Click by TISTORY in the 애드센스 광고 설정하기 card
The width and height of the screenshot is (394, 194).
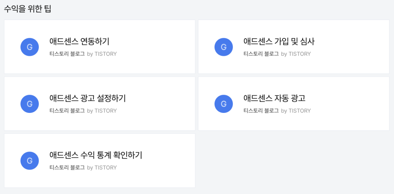click(x=102, y=111)
